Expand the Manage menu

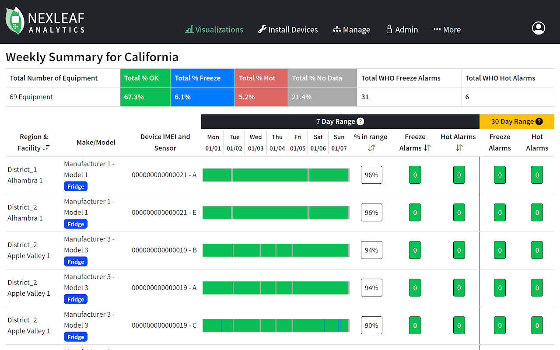click(x=351, y=30)
